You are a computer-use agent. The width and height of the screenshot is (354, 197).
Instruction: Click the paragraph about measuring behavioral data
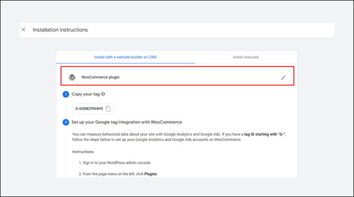(179, 137)
